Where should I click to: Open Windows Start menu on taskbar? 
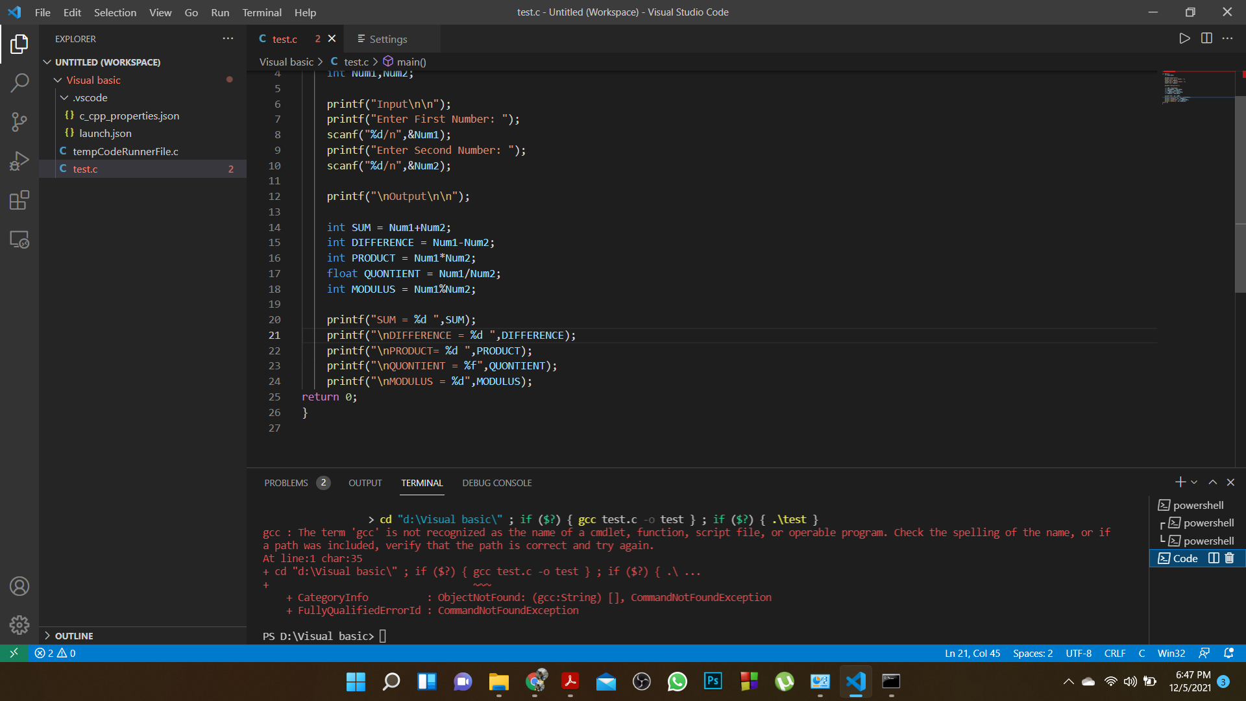[x=356, y=682]
